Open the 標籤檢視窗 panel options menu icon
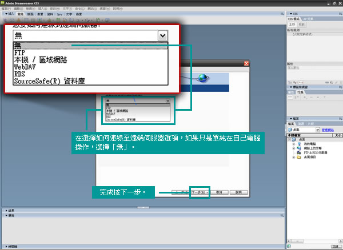Image resolution: width=343 pixels, height=250 pixels. click(341, 87)
